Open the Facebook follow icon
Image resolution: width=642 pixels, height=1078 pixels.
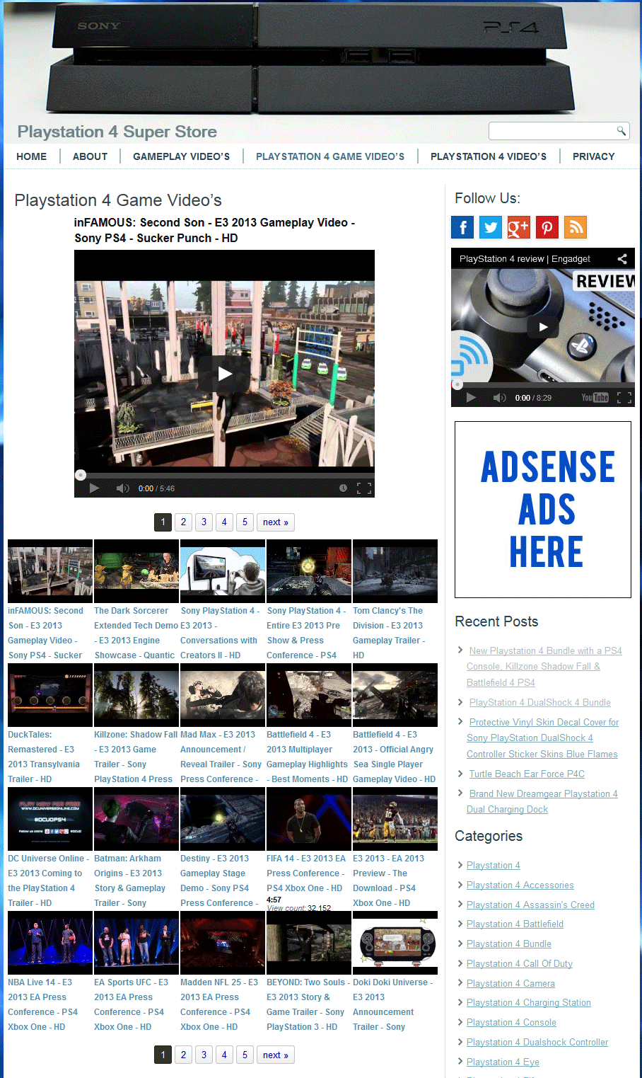click(462, 227)
